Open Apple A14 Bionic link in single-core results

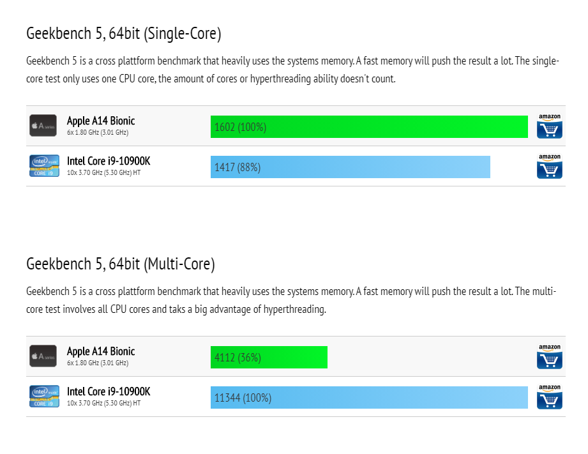[101, 121]
